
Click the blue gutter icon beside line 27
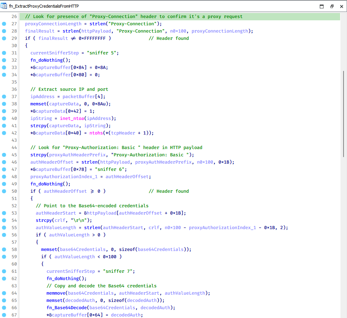(4, 24)
